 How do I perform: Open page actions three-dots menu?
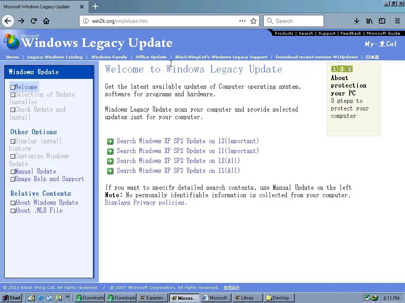tap(242, 21)
